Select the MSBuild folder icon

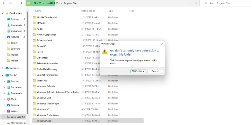click(35, 23)
